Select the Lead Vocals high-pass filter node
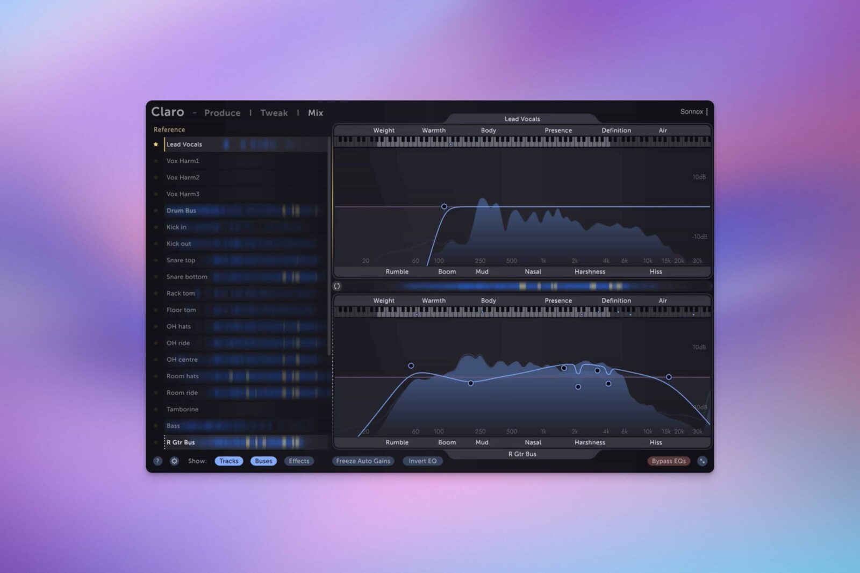Image resolution: width=860 pixels, height=573 pixels. pos(444,206)
